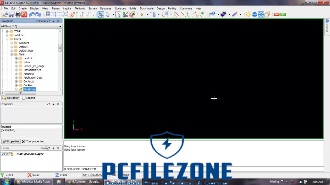Screen dimensions: 330x185
Task: Toggle visibility eye of main graphics layer
Action: (x=7, y=154)
